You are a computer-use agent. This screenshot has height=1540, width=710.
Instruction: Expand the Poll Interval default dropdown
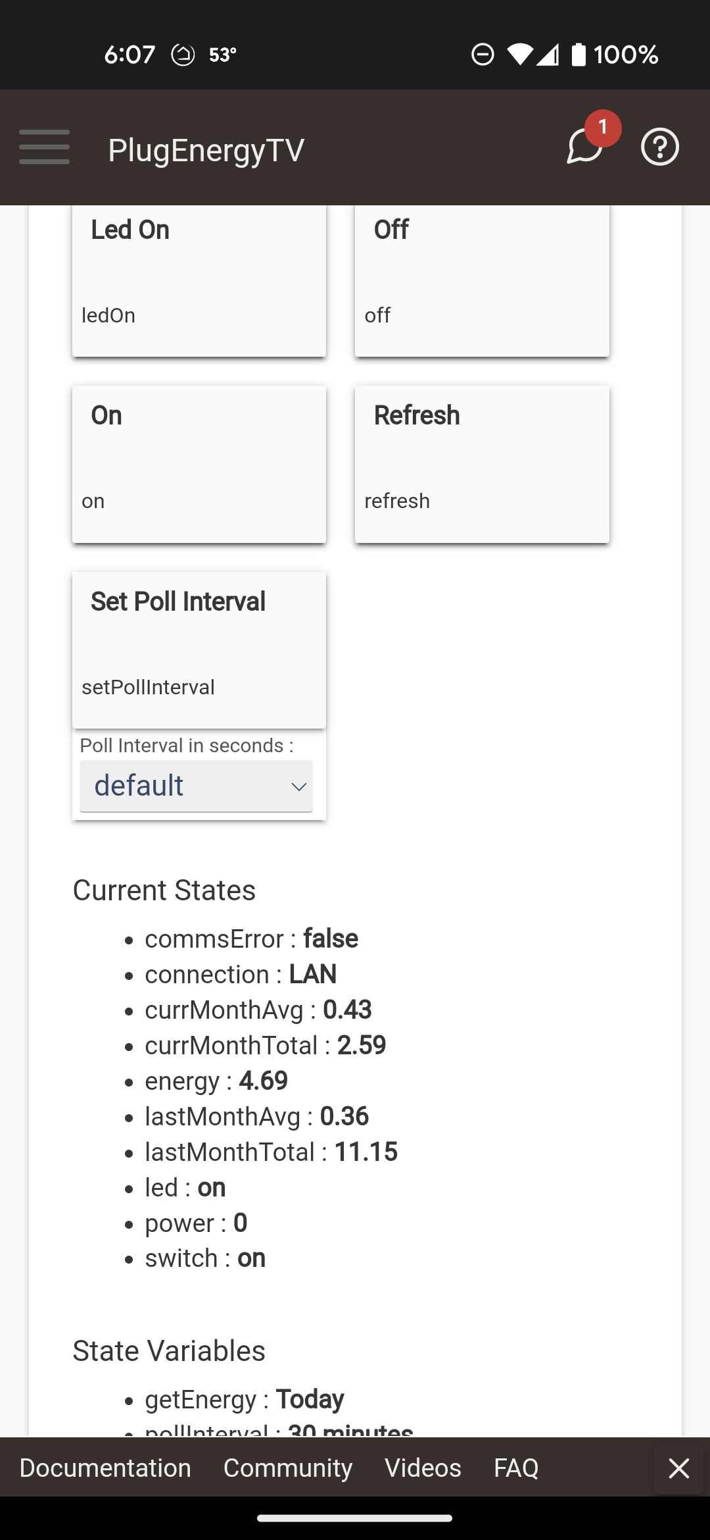point(196,786)
